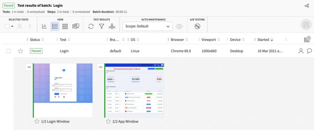
Task: Open the Login Window screenshot thumbnail
Action: (x=63, y=90)
